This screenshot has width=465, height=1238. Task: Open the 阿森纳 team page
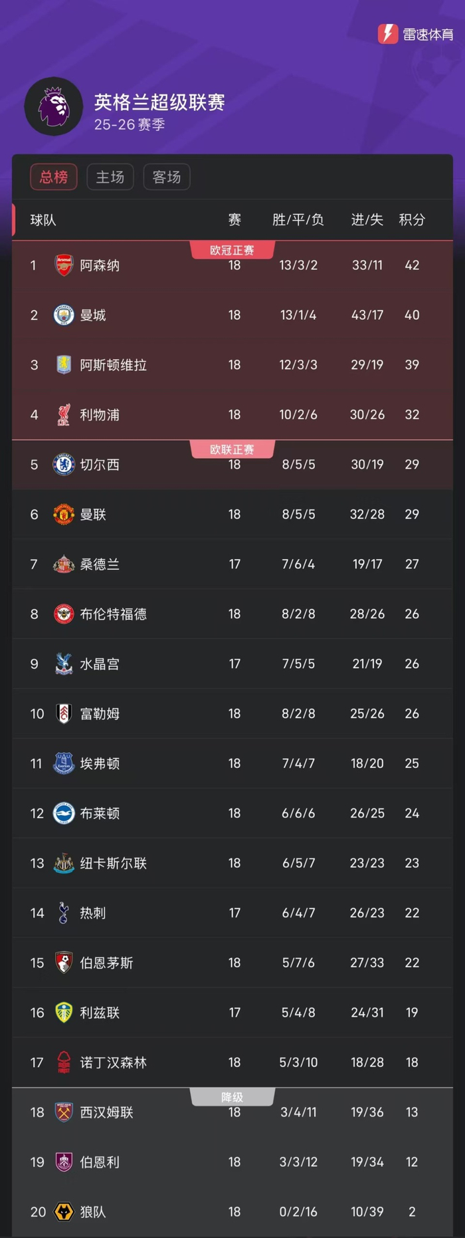(100, 265)
